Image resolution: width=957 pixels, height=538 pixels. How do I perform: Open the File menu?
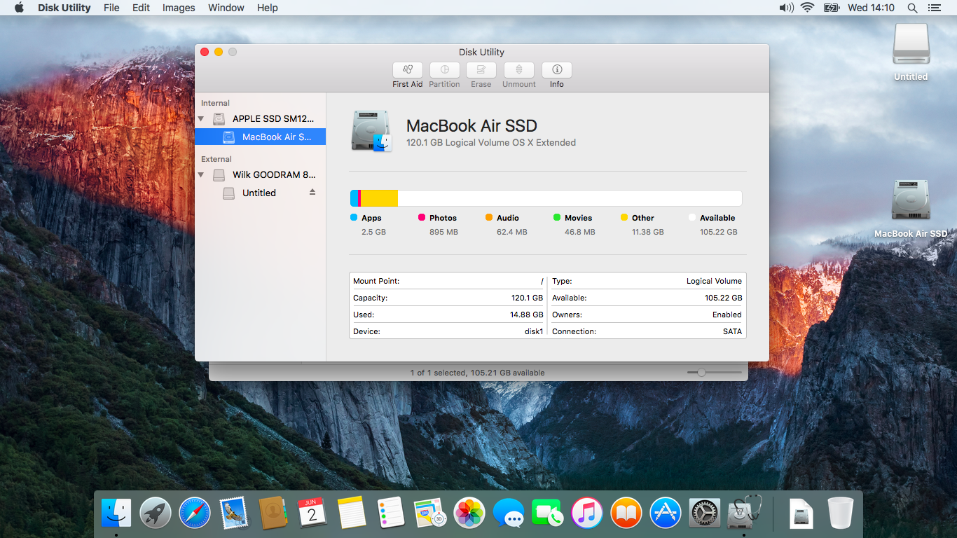click(x=111, y=8)
